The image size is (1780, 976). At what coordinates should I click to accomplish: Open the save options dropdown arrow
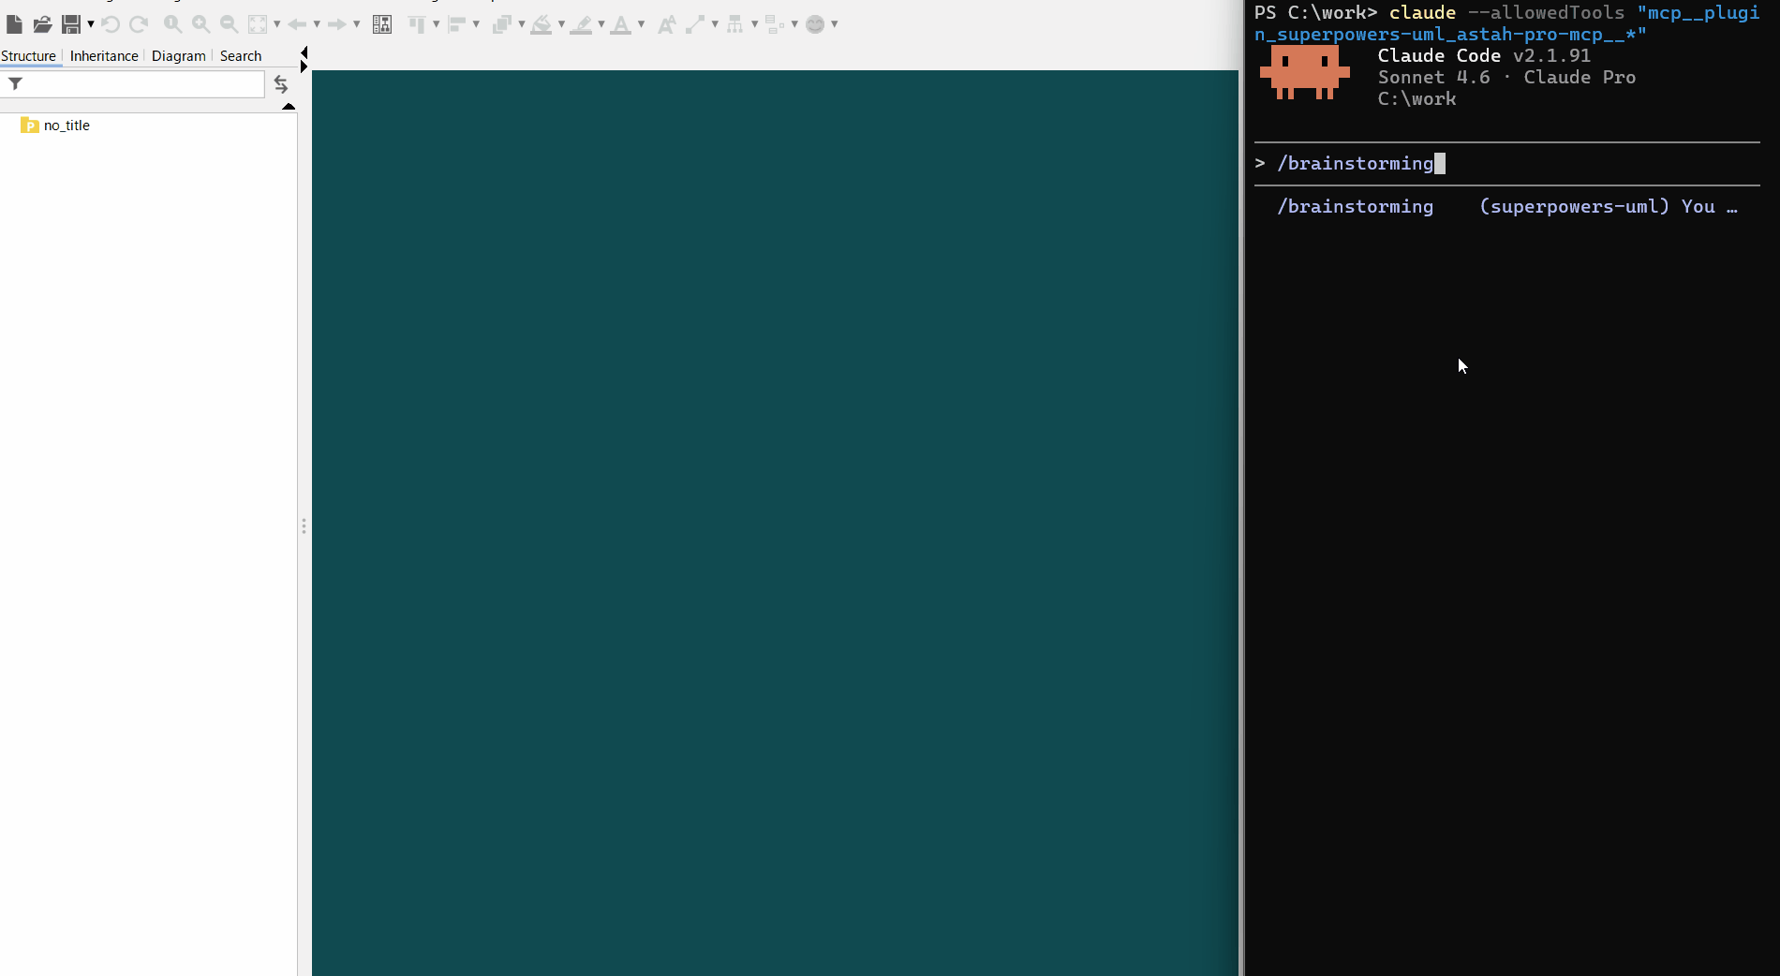91,24
